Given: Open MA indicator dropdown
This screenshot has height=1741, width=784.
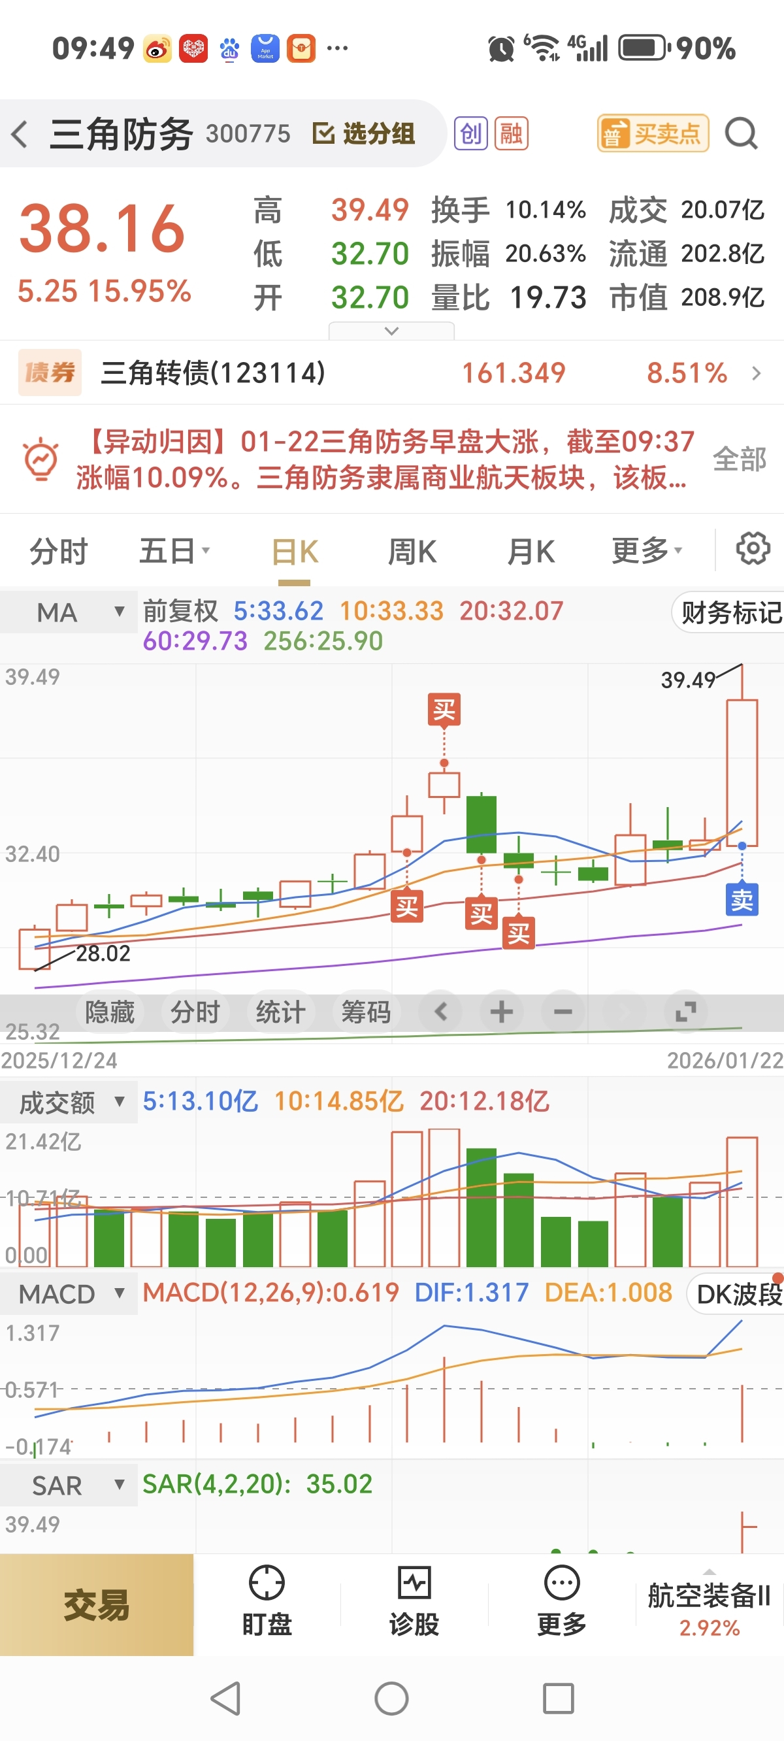Looking at the screenshot, I should (x=68, y=612).
